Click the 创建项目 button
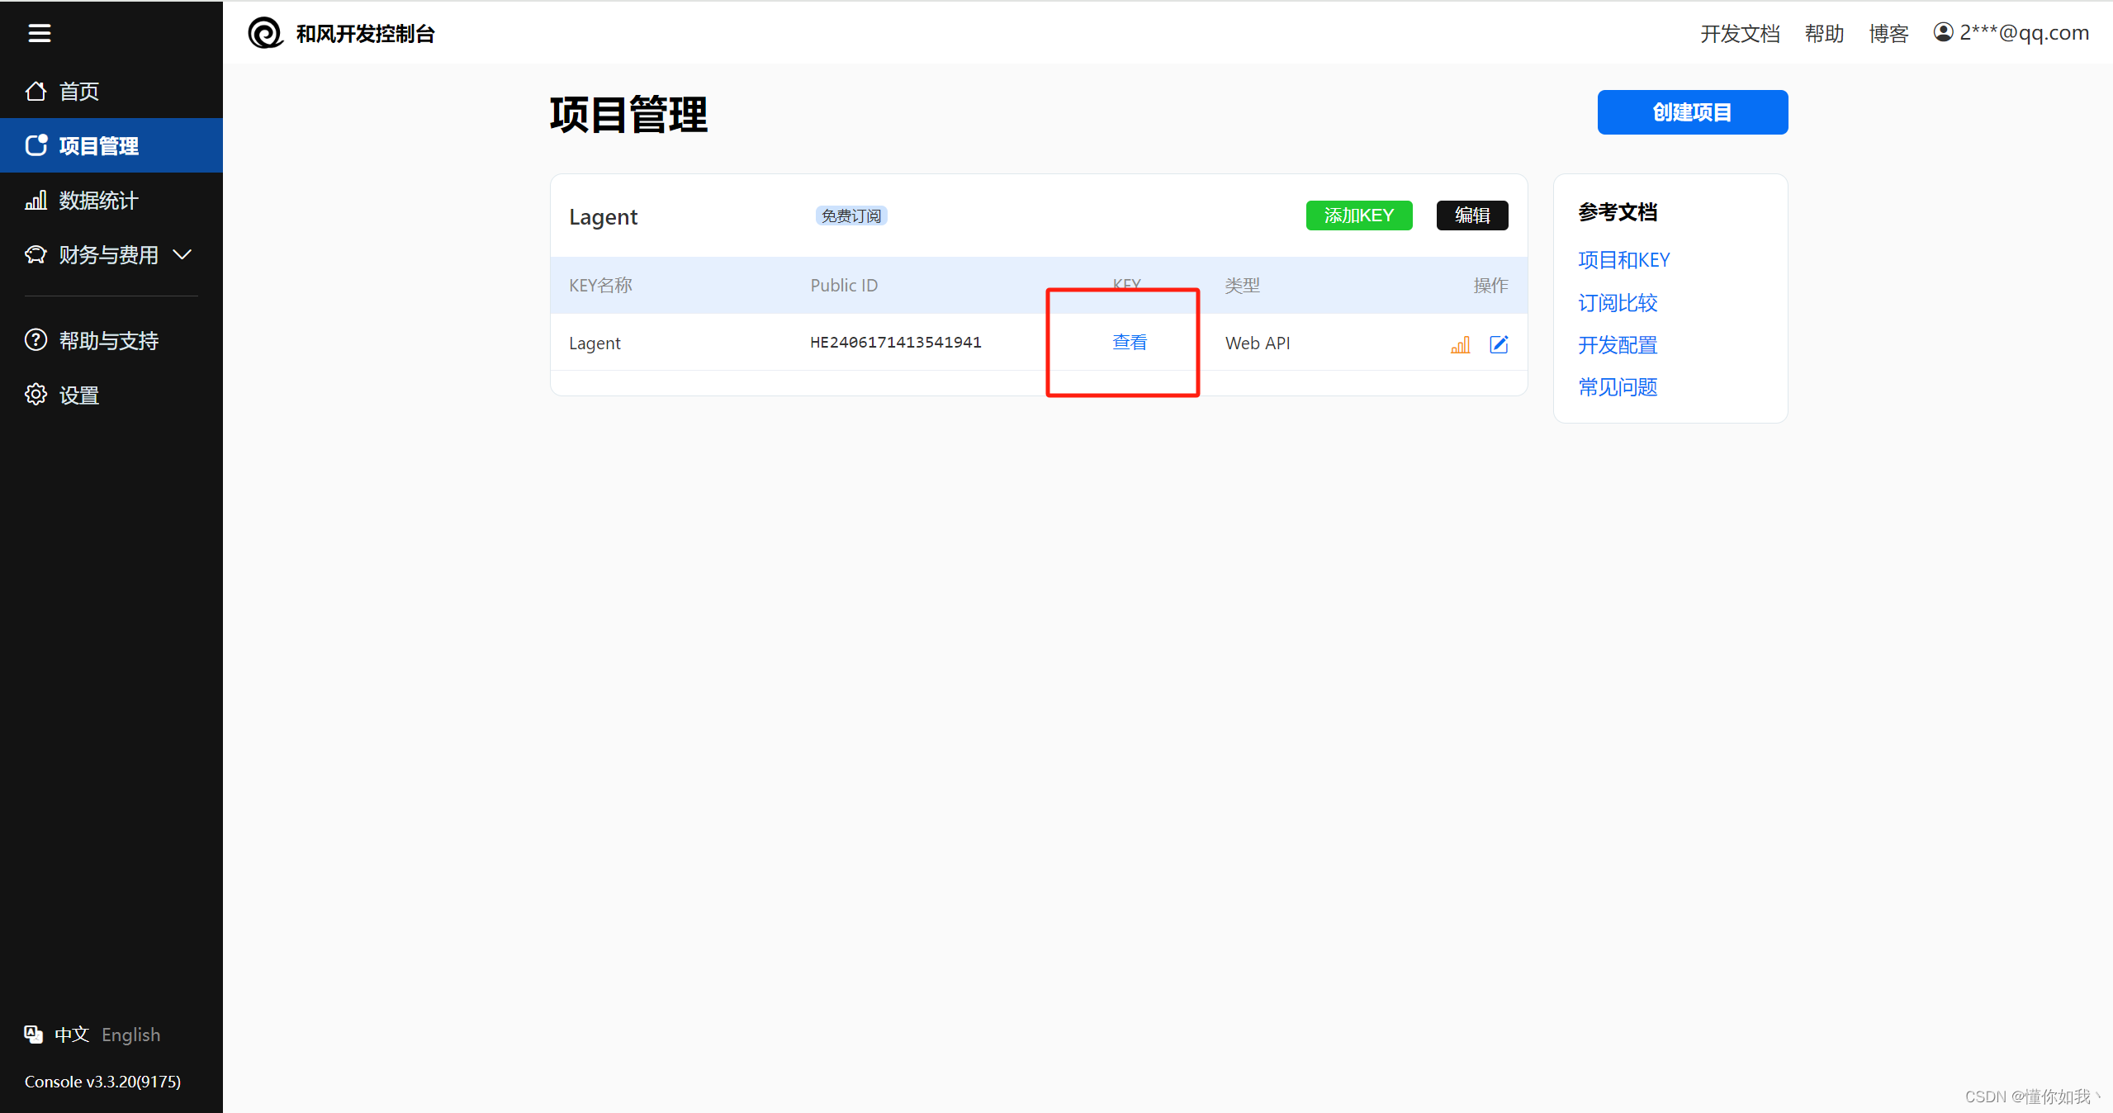Screen dimensions: 2113x1113 tap(1692, 112)
